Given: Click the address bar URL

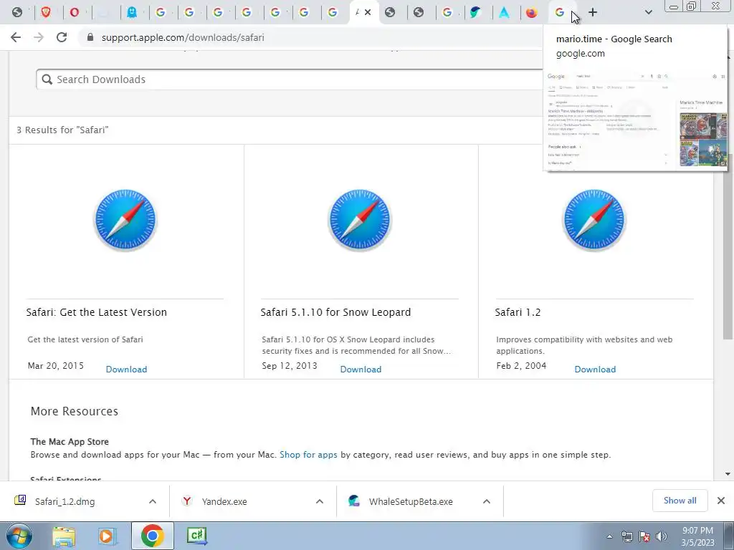Looking at the screenshot, I should tap(183, 37).
